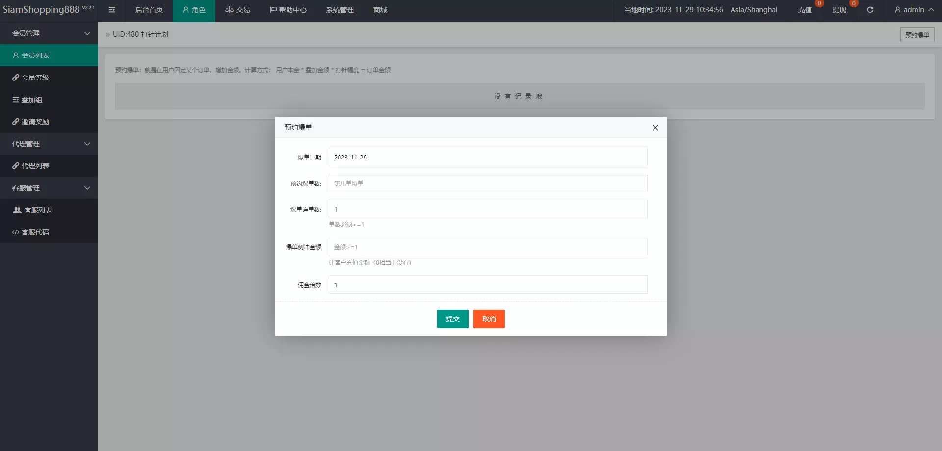Open the 帮助中心 top menu
942x451 pixels.
(x=288, y=10)
